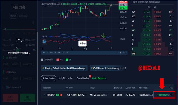Image resolution: width=178 pixels, height=105 pixels.
Task: Select the 3M chart range
Action: tap(55, 53)
